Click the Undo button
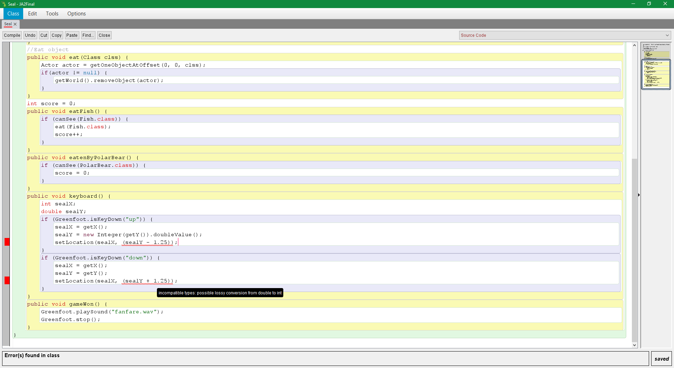This screenshot has height=368, width=674. click(30, 35)
